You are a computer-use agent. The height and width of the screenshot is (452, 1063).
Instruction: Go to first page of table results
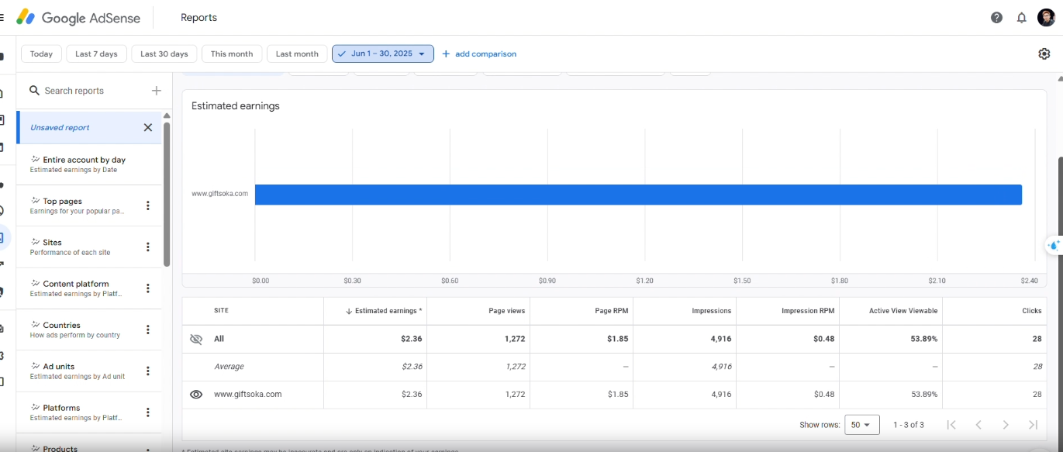coord(951,424)
